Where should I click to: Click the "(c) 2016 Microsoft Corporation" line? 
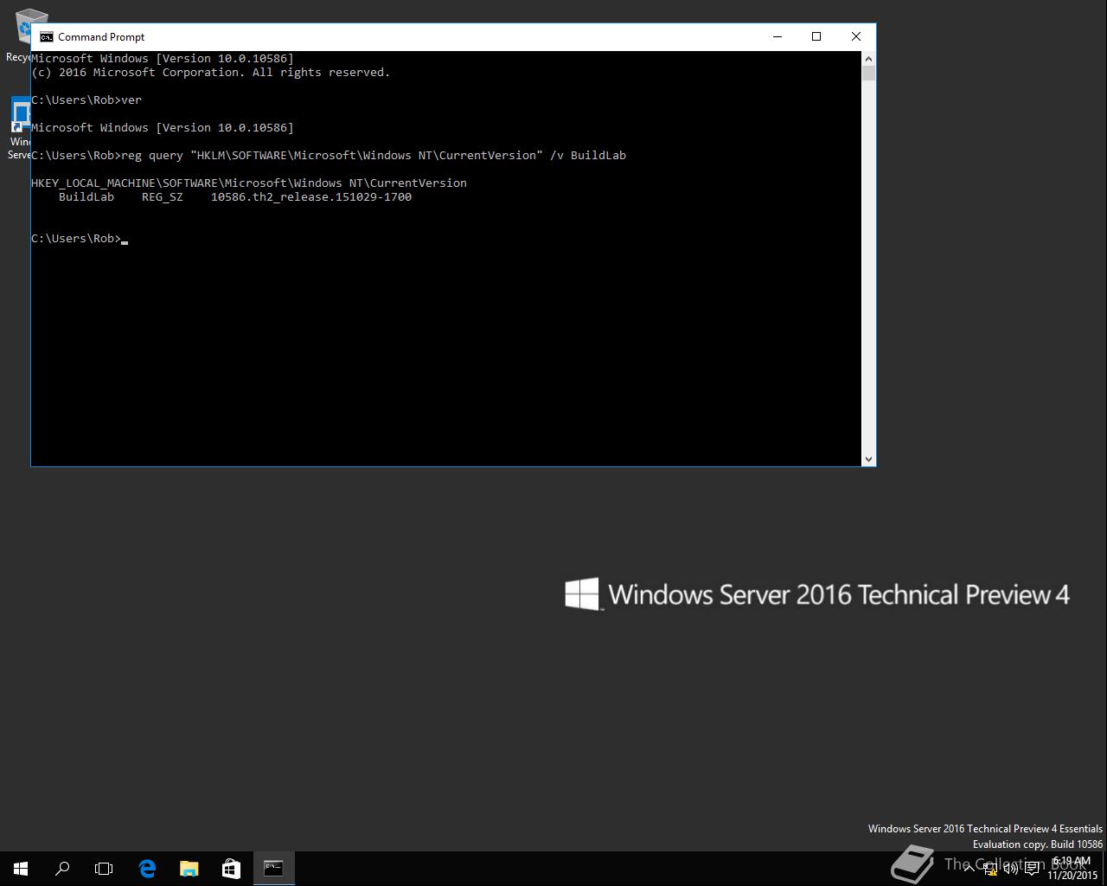[x=211, y=73]
